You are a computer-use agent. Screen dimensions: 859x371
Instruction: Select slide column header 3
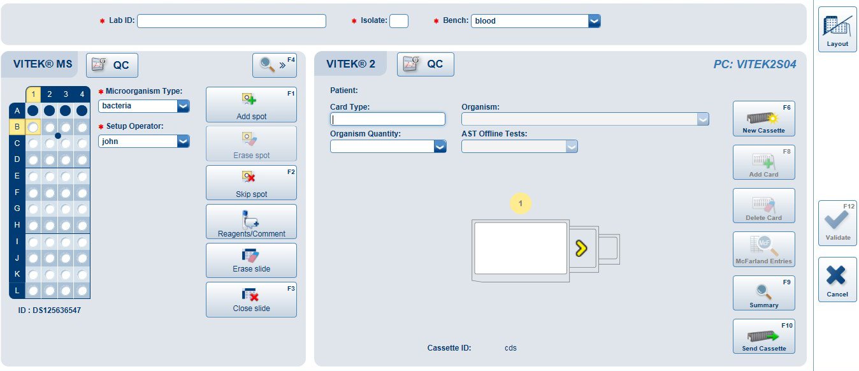click(66, 94)
